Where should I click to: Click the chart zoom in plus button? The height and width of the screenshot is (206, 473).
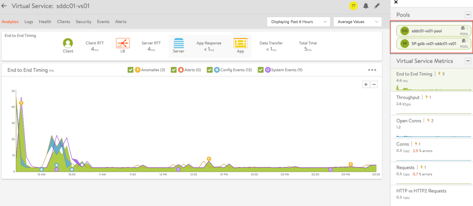(x=366, y=84)
